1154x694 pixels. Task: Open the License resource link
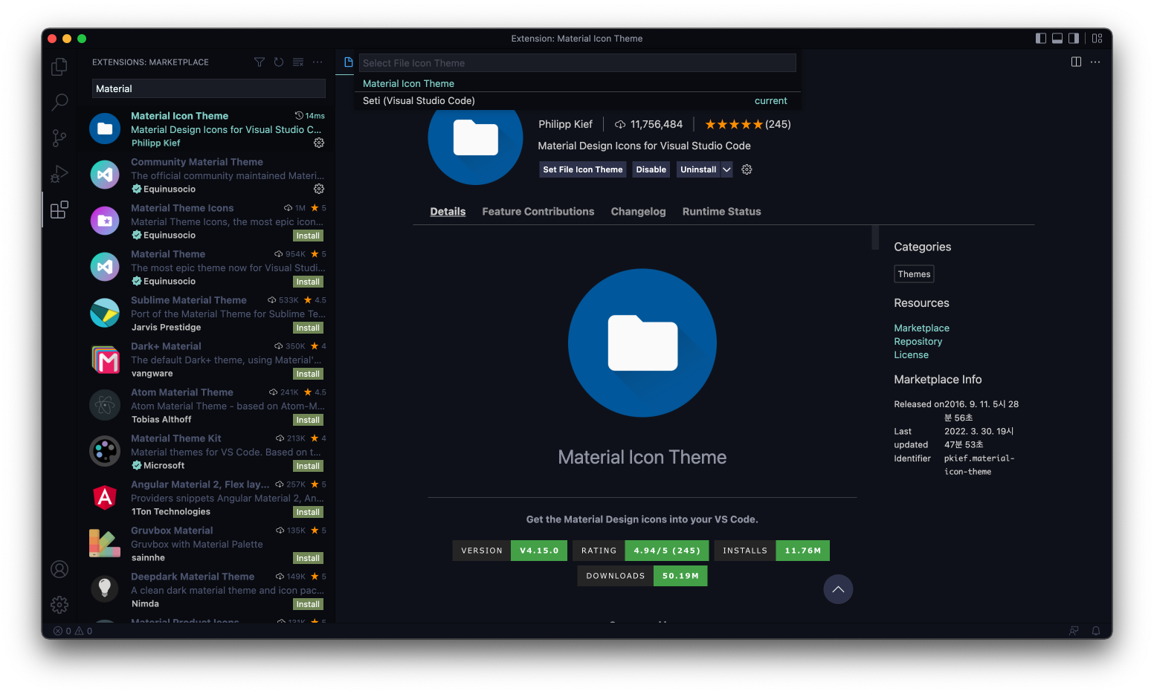(x=911, y=354)
